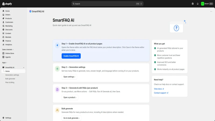Click the Content icon
The height and width of the screenshot is (121, 215).
(3, 33)
